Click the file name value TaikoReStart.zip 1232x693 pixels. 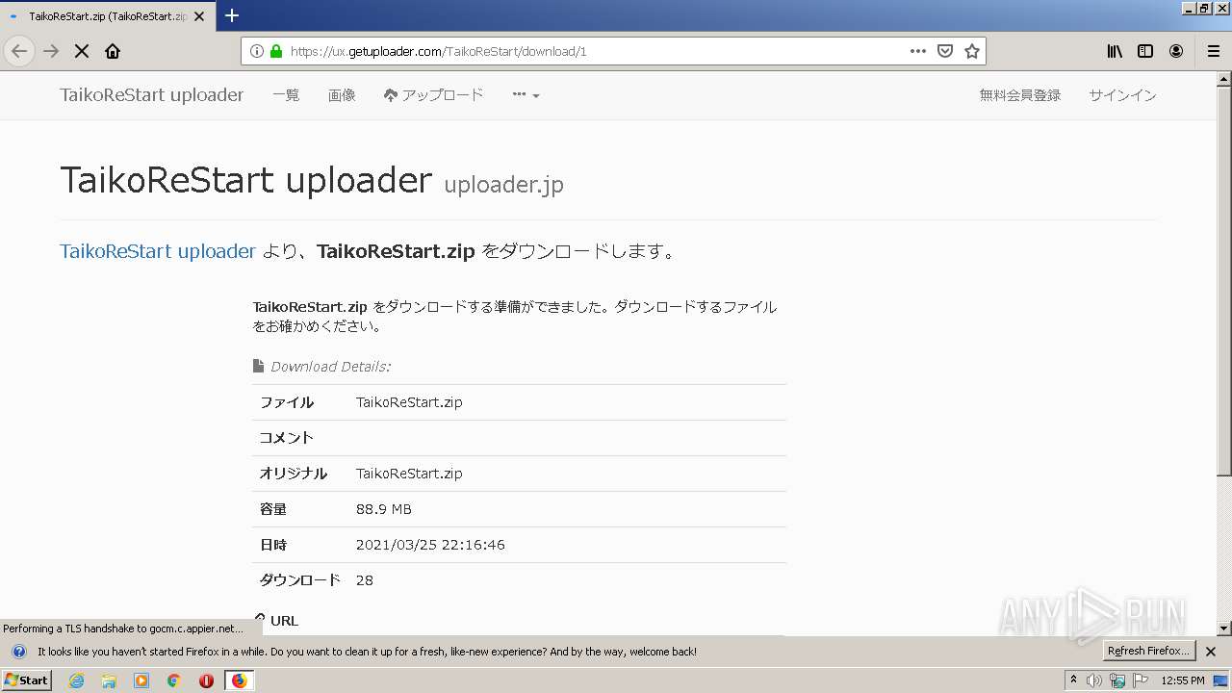409,402
